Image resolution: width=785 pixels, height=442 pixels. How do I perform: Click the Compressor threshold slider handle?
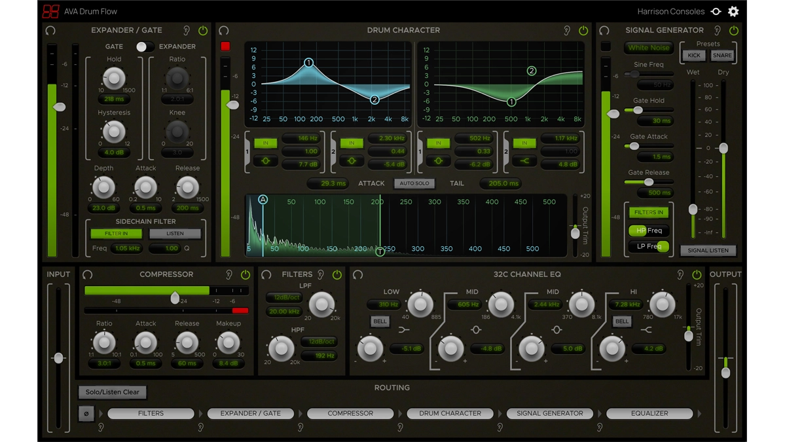(x=175, y=298)
